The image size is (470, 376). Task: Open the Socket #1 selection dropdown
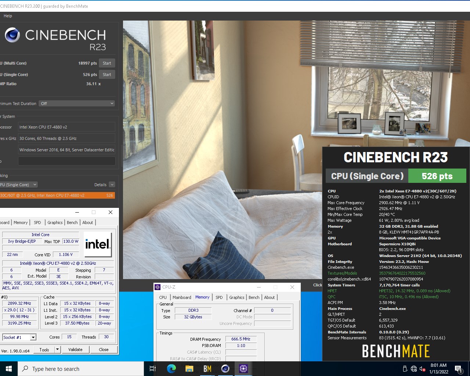pos(19,337)
